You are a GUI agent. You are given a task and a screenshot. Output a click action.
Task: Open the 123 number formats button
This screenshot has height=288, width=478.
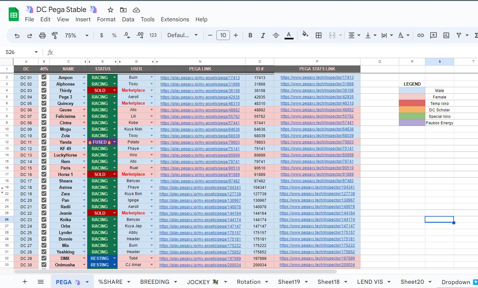tap(153, 36)
